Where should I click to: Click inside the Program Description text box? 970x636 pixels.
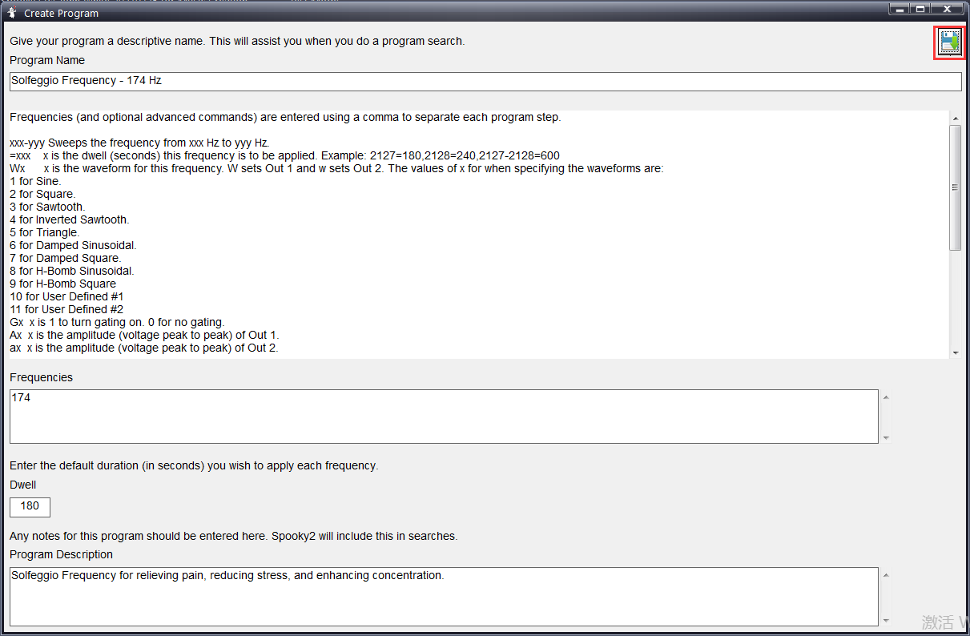click(x=443, y=597)
